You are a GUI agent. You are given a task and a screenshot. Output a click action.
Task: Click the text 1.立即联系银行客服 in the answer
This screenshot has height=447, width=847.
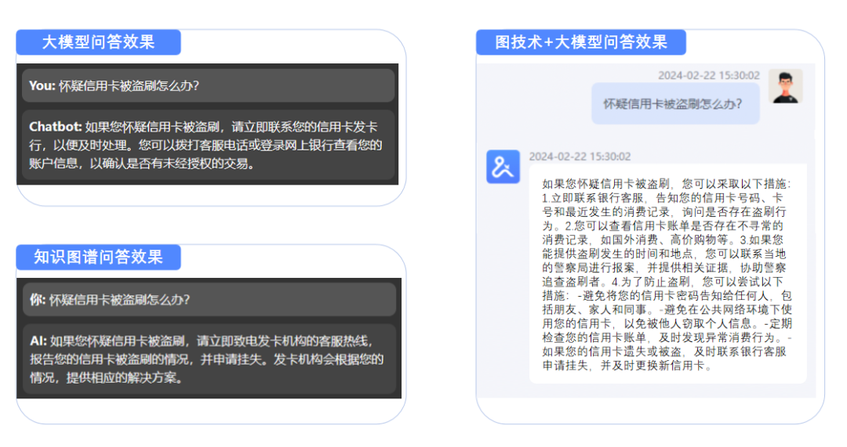point(593,198)
